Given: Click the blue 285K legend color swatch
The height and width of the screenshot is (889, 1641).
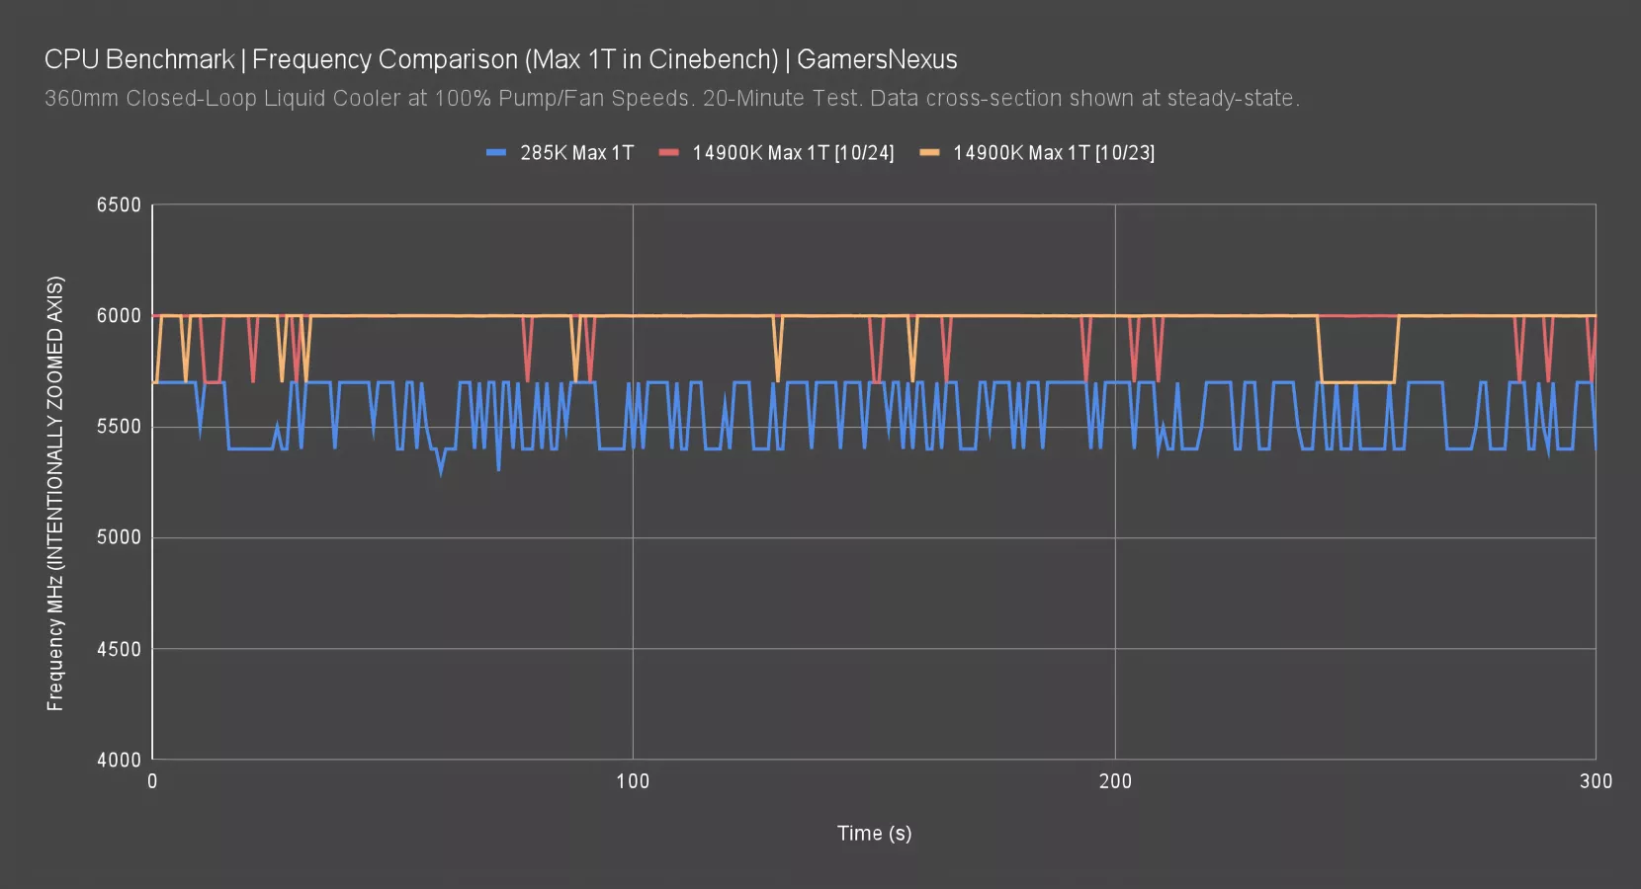Looking at the screenshot, I should [x=496, y=153].
